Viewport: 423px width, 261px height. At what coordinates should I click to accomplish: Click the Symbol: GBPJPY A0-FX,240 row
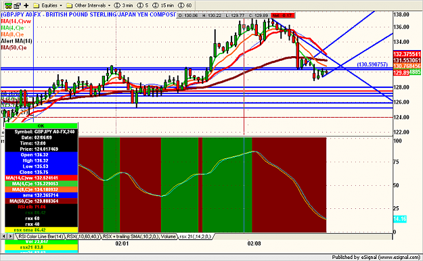(41, 132)
